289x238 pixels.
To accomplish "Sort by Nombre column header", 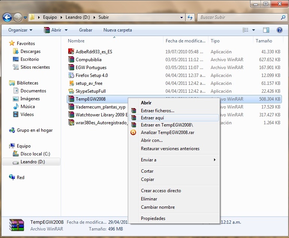I will pos(76,41).
